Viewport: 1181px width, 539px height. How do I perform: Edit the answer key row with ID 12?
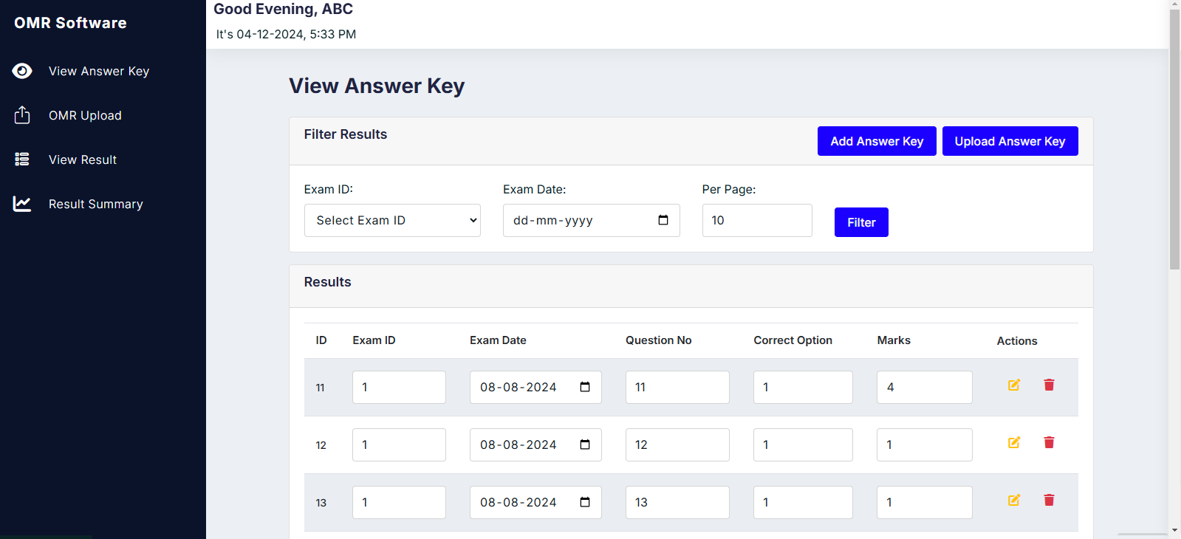[1014, 442]
